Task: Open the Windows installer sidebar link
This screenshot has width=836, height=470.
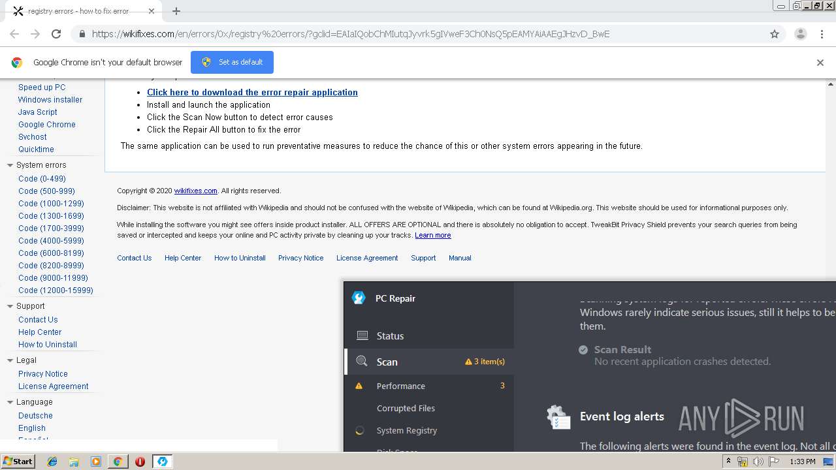Action: pos(50,99)
